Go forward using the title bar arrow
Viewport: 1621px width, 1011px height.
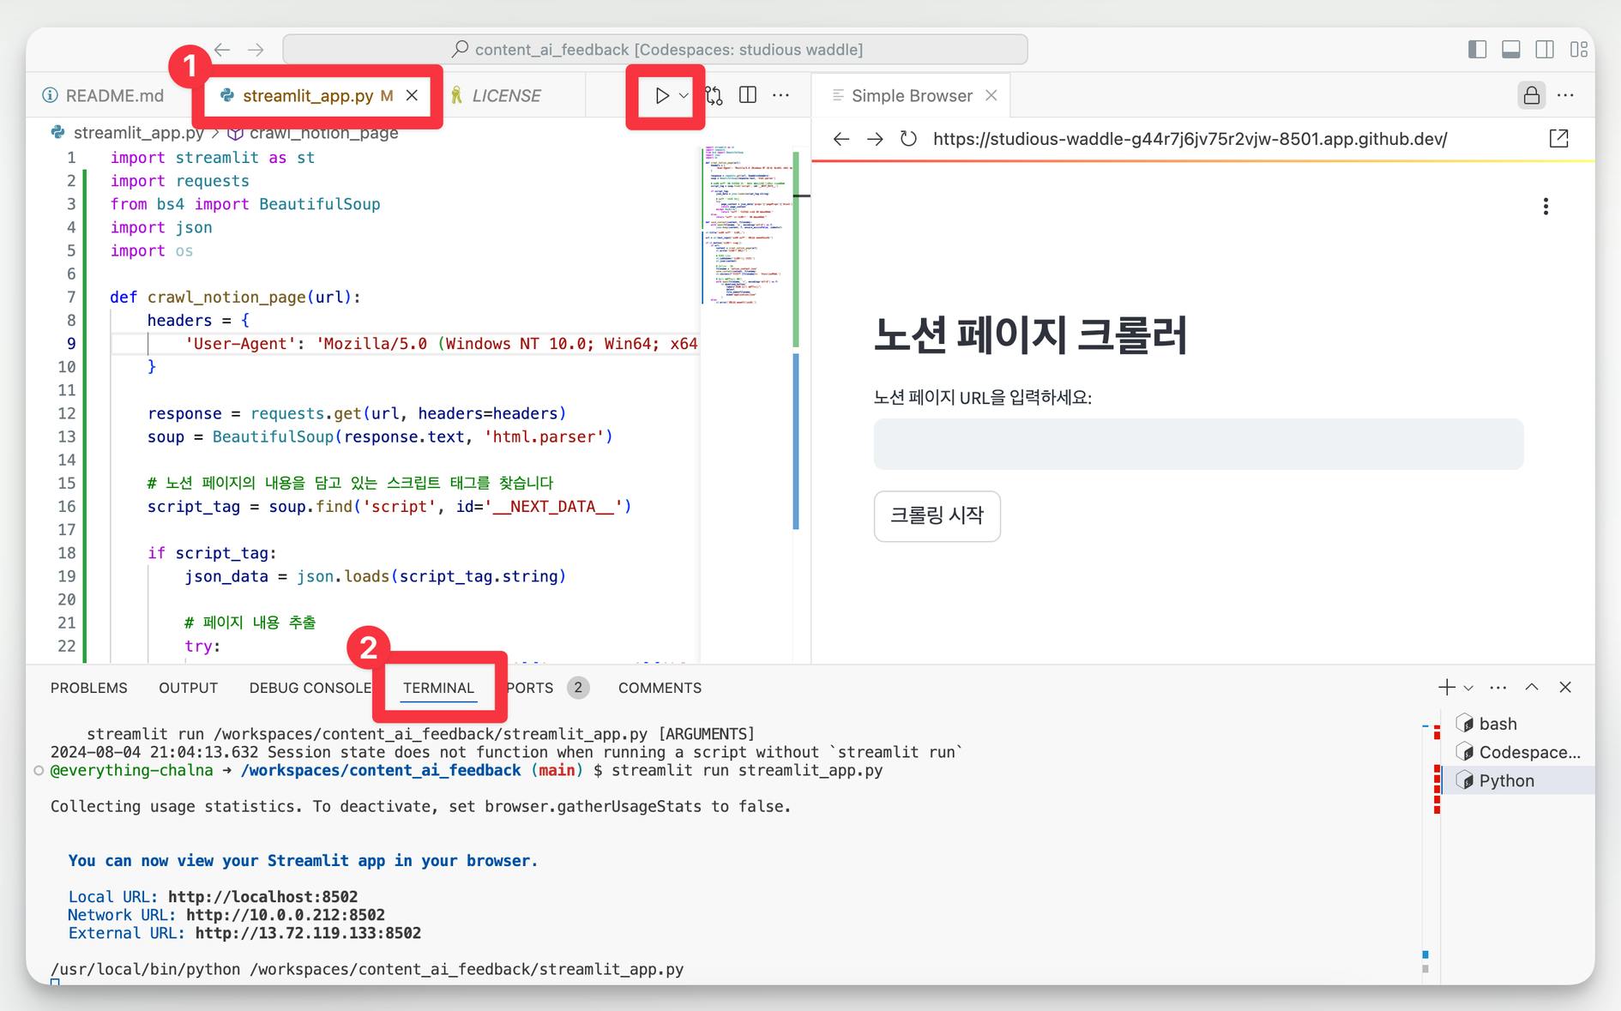tap(256, 50)
